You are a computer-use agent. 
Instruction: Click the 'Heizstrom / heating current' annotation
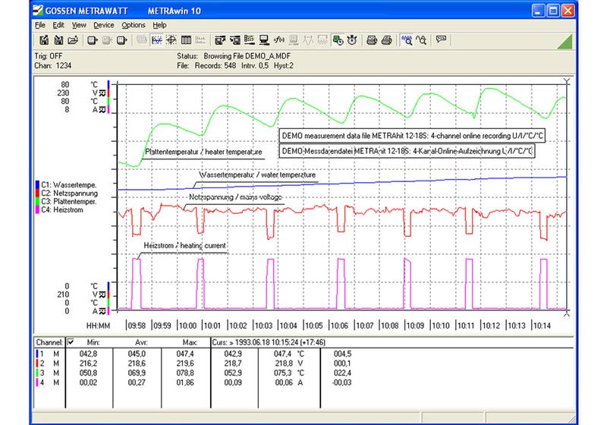(184, 246)
